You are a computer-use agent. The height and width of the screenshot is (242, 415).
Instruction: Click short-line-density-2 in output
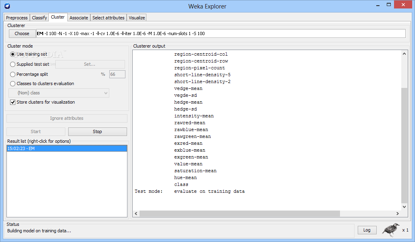202,82
